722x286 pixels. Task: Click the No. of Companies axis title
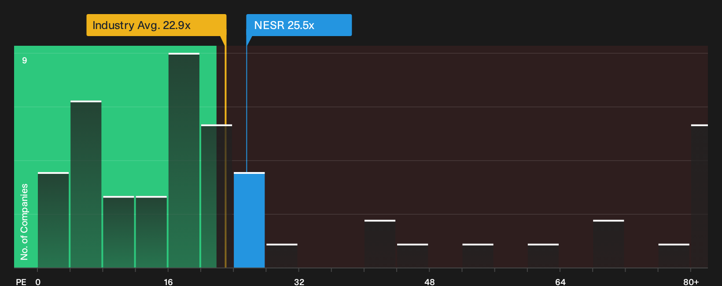pos(24,222)
